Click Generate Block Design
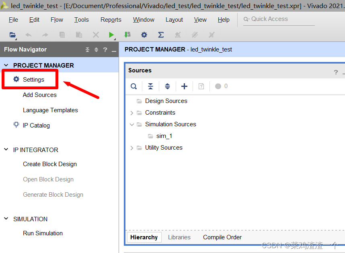 (x=53, y=195)
